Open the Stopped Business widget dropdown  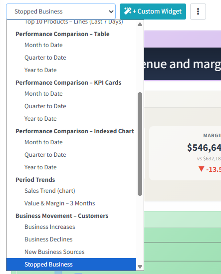(61, 12)
